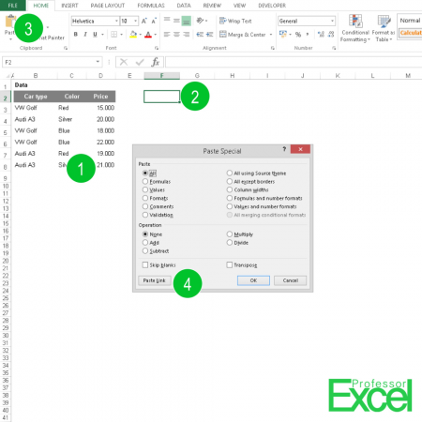
Task: Open the PAGE LAYOUT ribbon tab
Action: (x=108, y=6)
